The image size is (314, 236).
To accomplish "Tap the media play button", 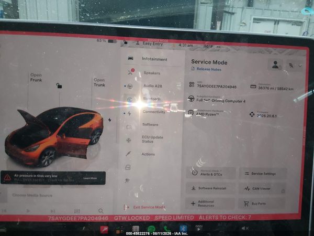I will [x=28, y=211].
